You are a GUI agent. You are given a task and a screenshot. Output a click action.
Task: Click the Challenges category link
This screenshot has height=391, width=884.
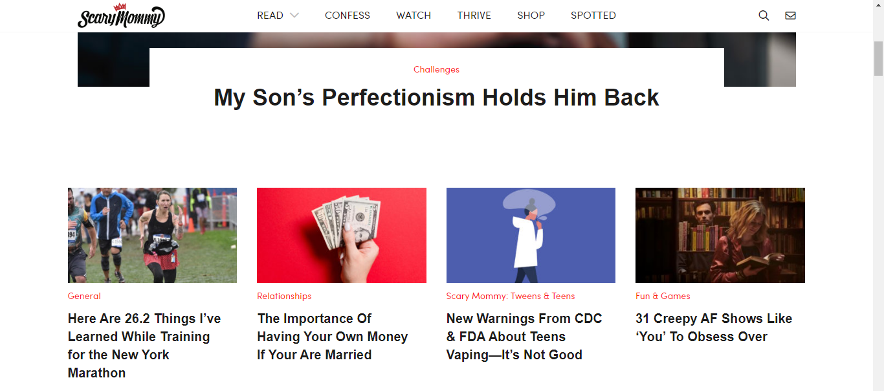click(x=436, y=69)
